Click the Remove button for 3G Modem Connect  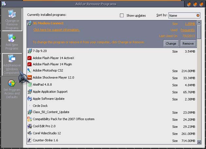(188, 44)
